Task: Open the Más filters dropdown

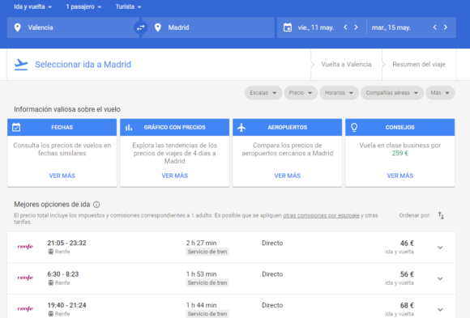Action: click(440, 93)
